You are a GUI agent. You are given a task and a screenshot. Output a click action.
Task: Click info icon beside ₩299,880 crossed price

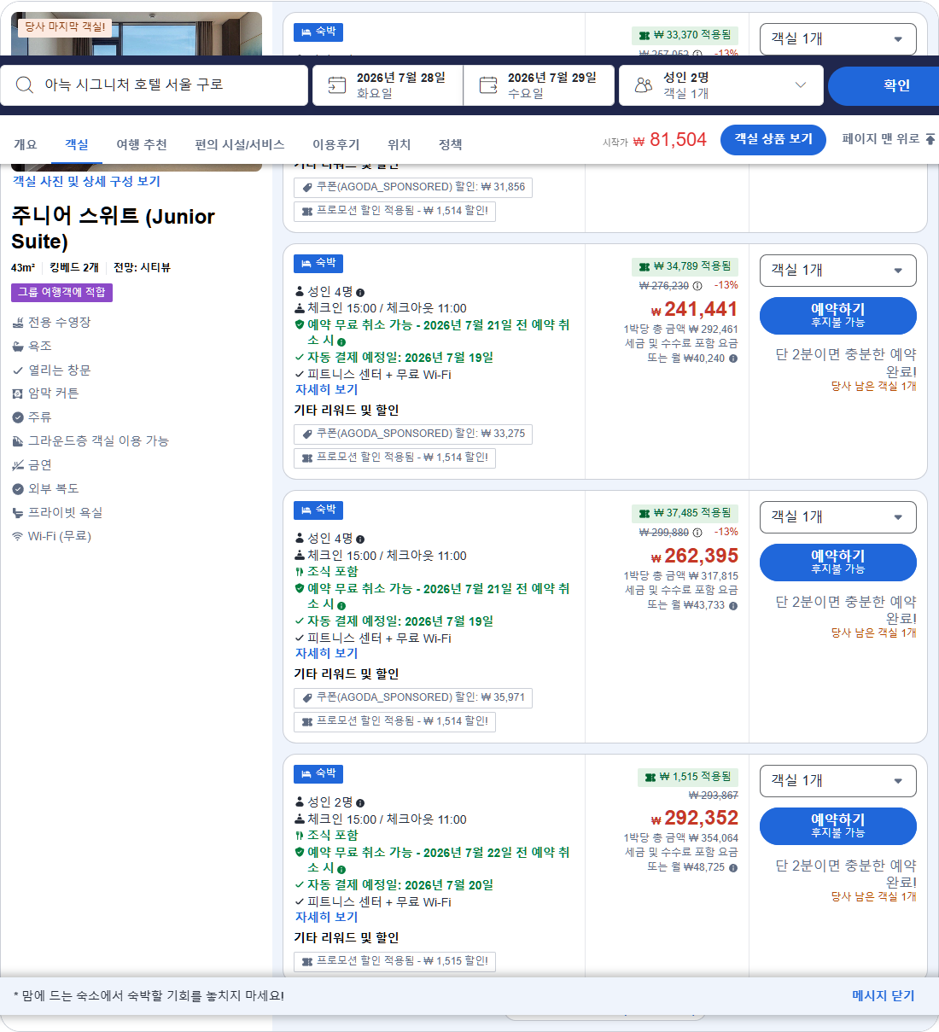pyautogui.click(x=697, y=533)
